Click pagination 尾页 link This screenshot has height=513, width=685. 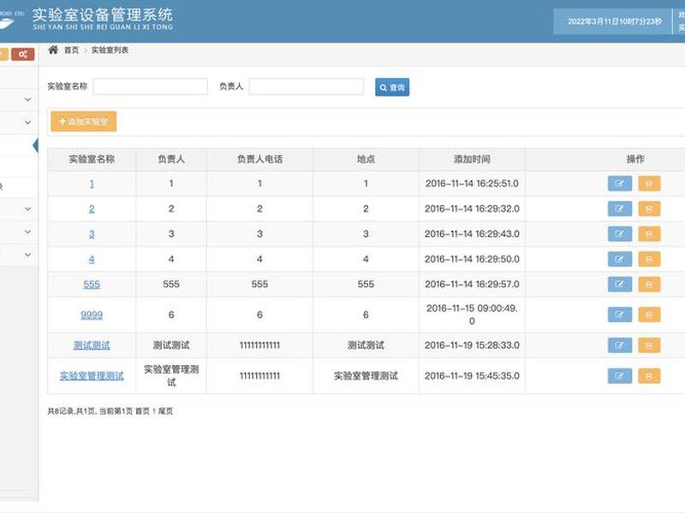(x=165, y=411)
